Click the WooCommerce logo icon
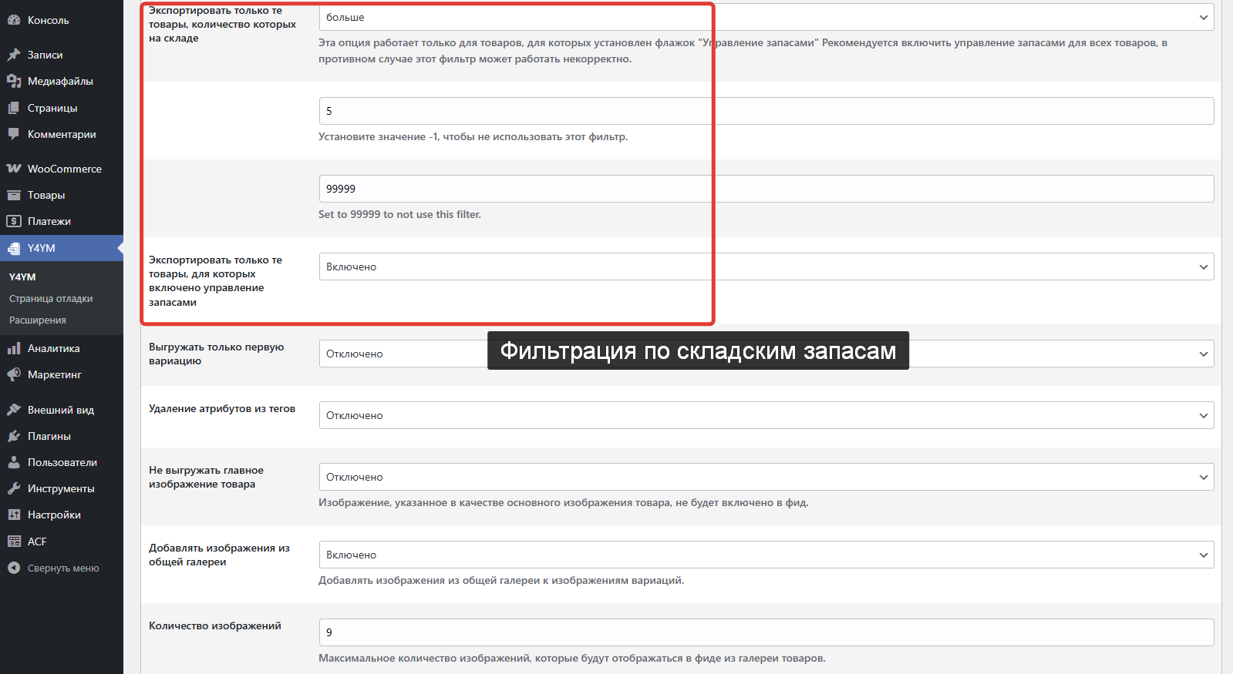This screenshot has height=674, width=1233. [14, 169]
